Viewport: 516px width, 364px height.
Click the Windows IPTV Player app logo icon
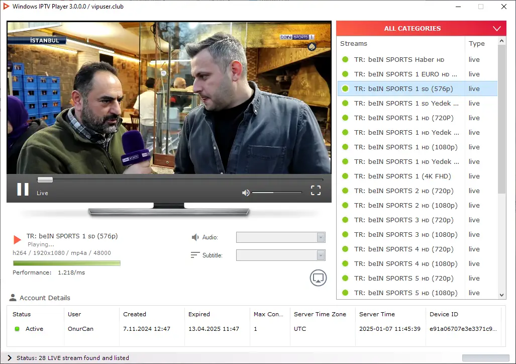[6, 6]
